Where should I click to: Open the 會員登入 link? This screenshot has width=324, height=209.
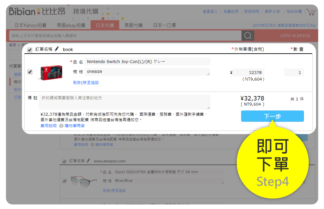[210, 11]
